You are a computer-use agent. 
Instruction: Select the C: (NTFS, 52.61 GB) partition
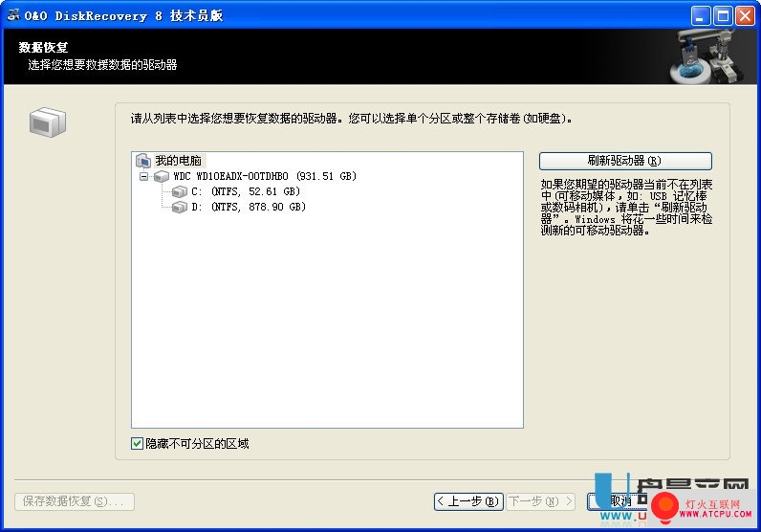246,192
